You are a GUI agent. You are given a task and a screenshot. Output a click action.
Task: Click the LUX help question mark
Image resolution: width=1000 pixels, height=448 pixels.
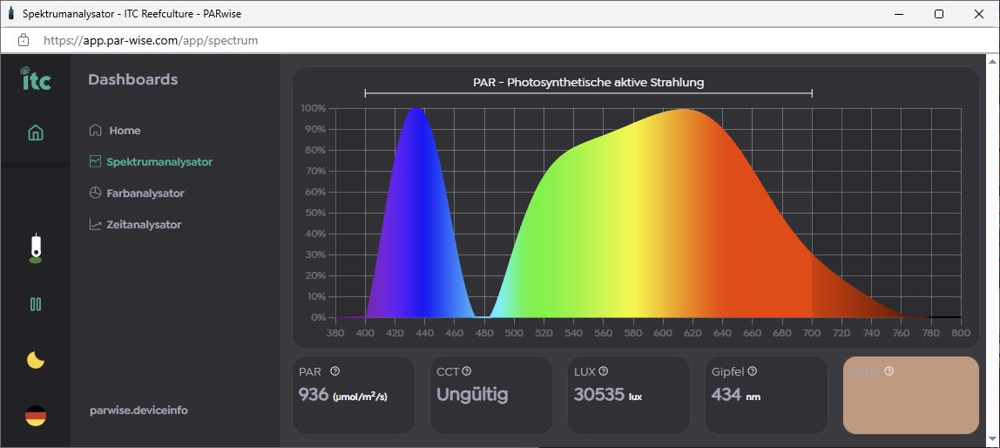(x=604, y=371)
